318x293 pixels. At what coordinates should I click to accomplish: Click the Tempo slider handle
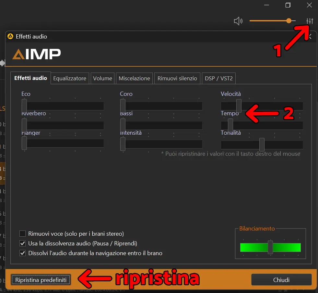click(x=230, y=125)
